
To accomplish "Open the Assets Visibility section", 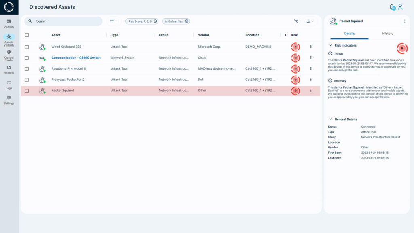I will pos(9,39).
